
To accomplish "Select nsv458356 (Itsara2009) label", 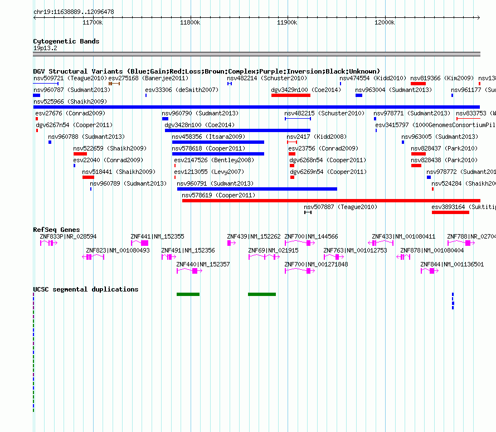I will coord(208,137).
